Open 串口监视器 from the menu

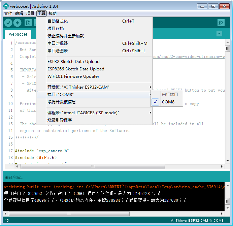pos(95,43)
